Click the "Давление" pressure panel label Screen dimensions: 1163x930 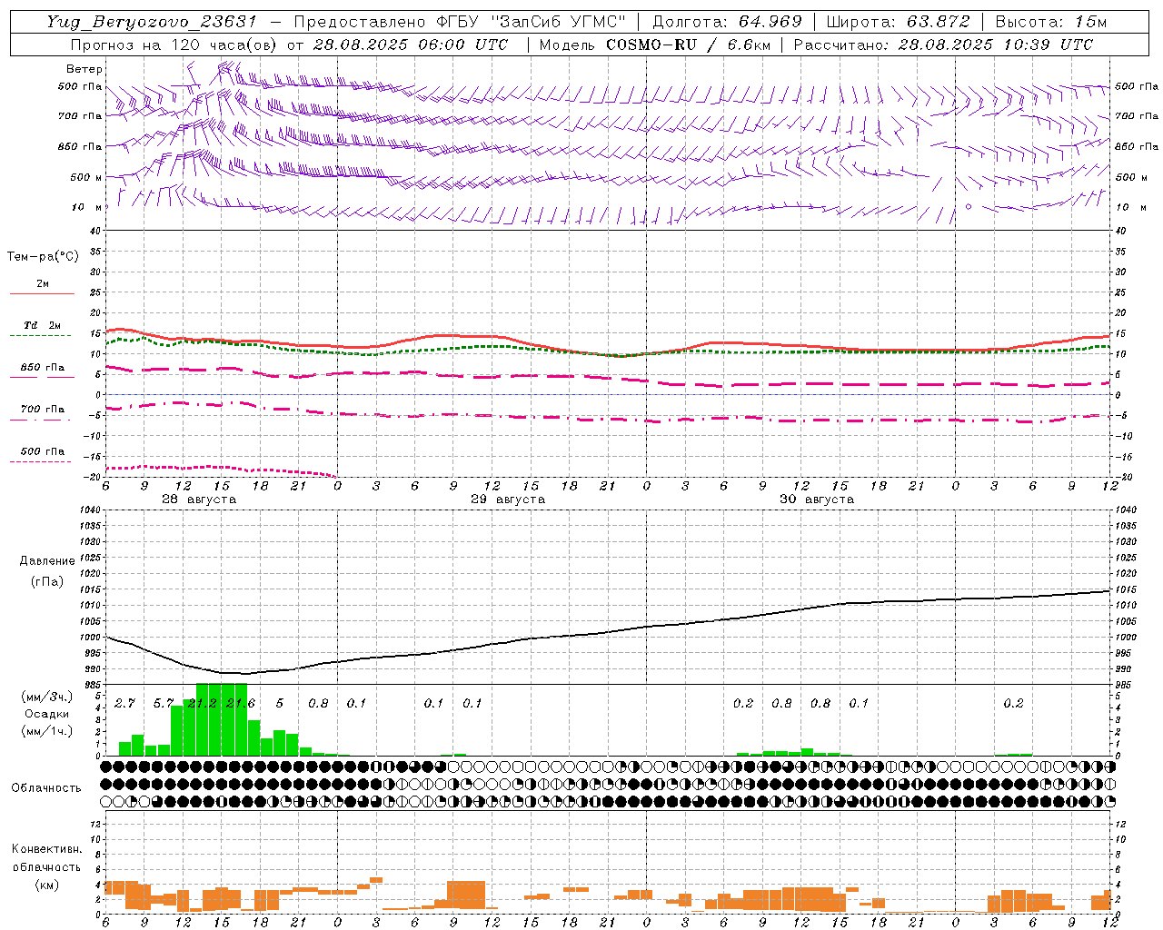click(x=47, y=561)
